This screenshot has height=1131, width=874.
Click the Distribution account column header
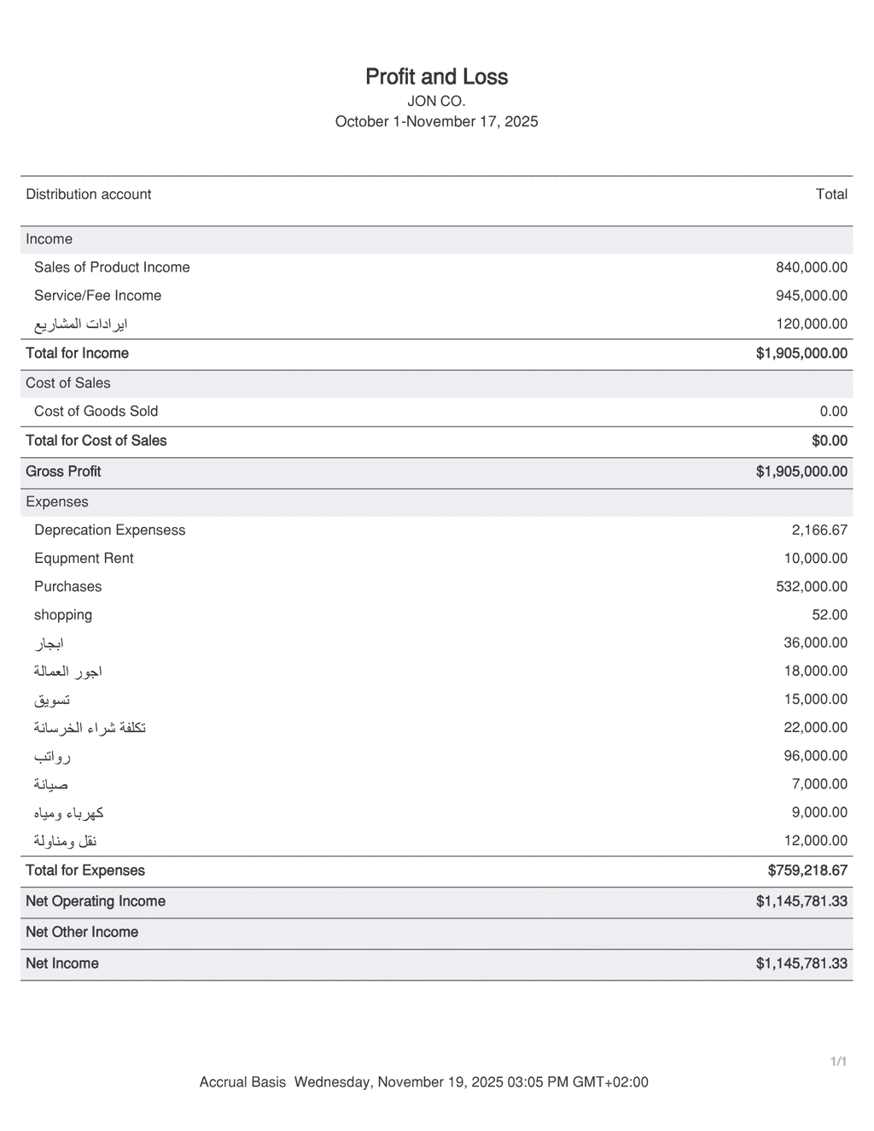point(88,195)
